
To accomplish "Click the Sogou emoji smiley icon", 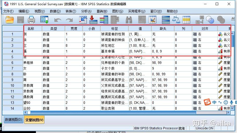I will (226, 102).
